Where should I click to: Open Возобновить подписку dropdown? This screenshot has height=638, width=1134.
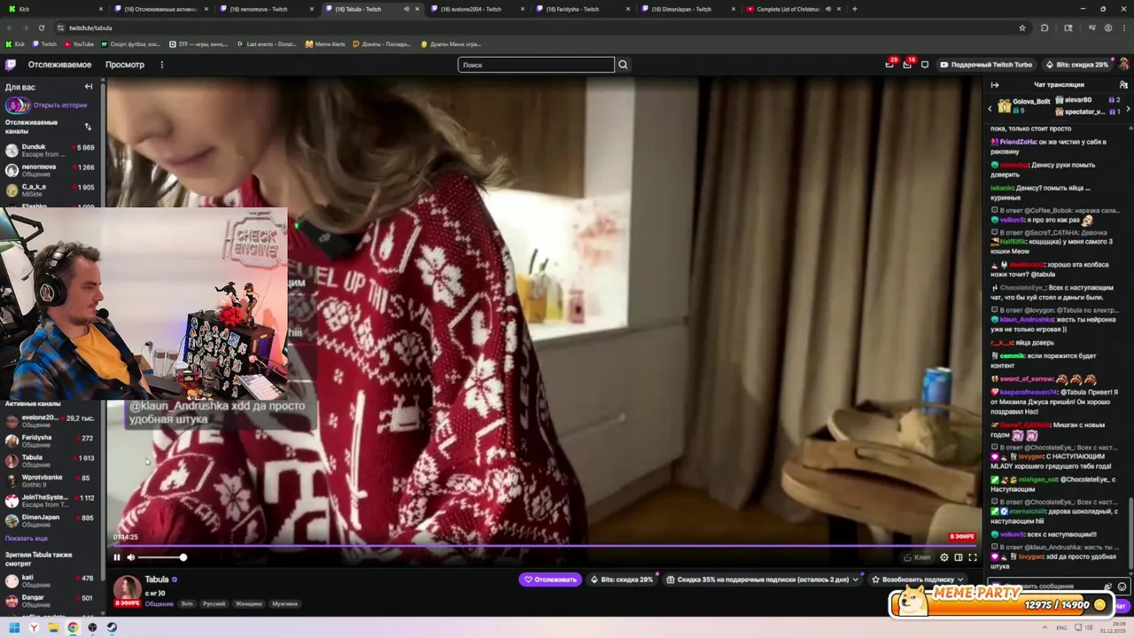click(919, 580)
